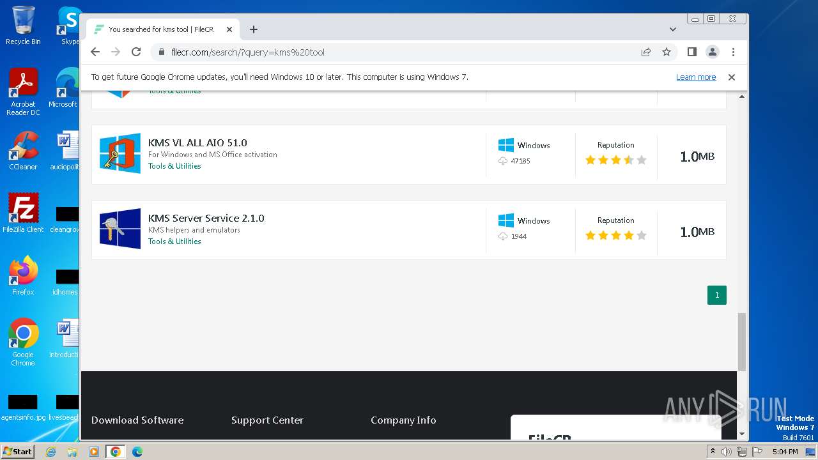The image size is (818, 460).
Task: Open Acrobat Reader DC desktop icon
Action: 23,93
